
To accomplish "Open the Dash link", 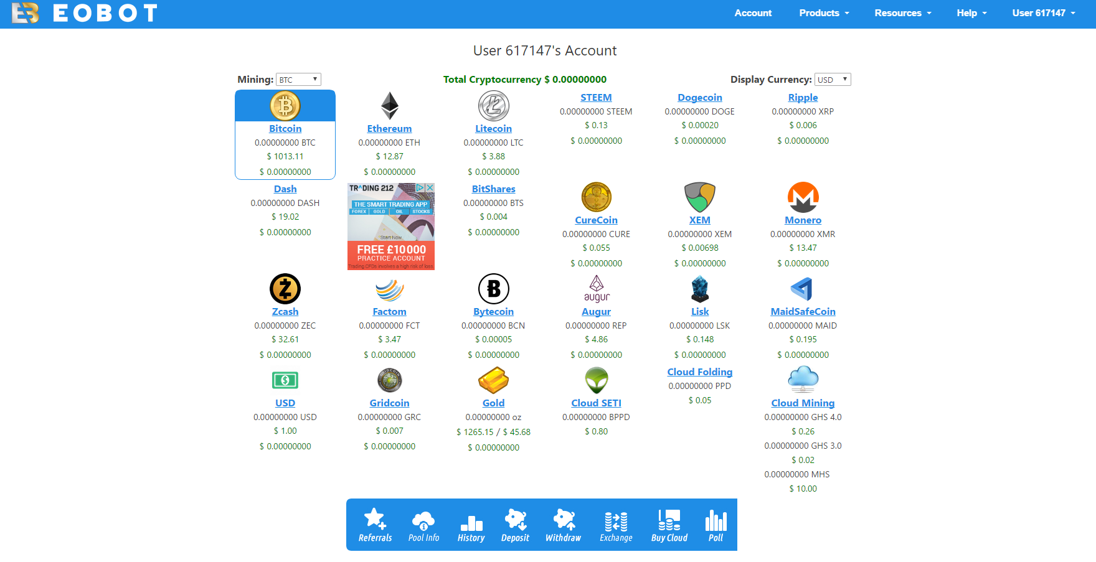I will point(285,189).
